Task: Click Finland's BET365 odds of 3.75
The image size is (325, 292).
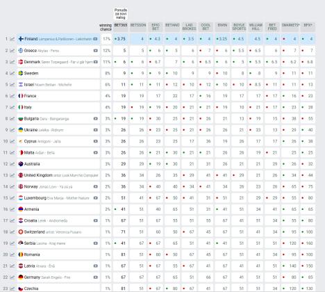Action: 120,39
